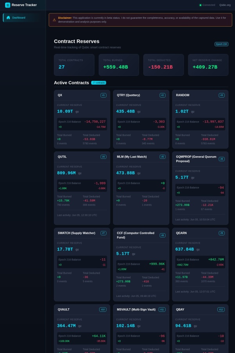The width and height of the screenshot is (235, 353).
Task: Click the warning icon in the disclaimer banner
Action: pyautogui.click(x=54, y=20)
